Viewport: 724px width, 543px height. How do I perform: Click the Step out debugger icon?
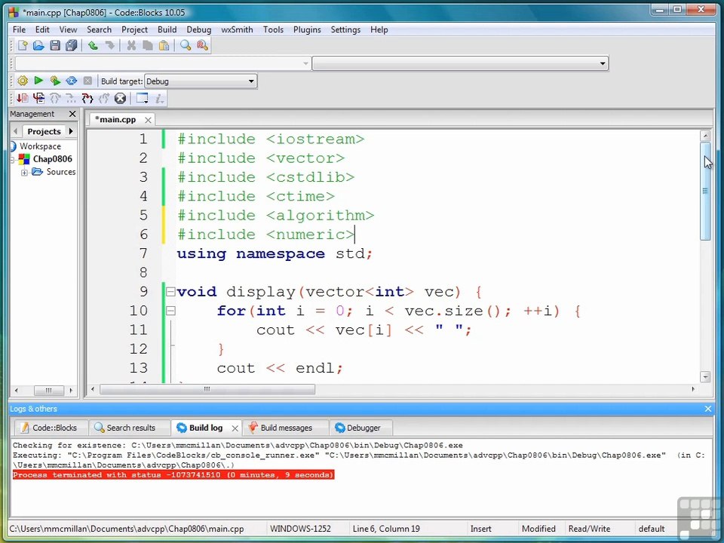click(x=104, y=98)
